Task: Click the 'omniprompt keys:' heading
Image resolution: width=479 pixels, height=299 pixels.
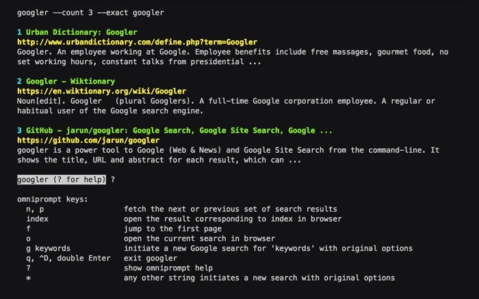Action: [53, 199]
